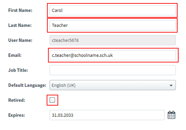Click the 31.03.2033 date text
This screenshot has height=130, width=186.
point(63,115)
